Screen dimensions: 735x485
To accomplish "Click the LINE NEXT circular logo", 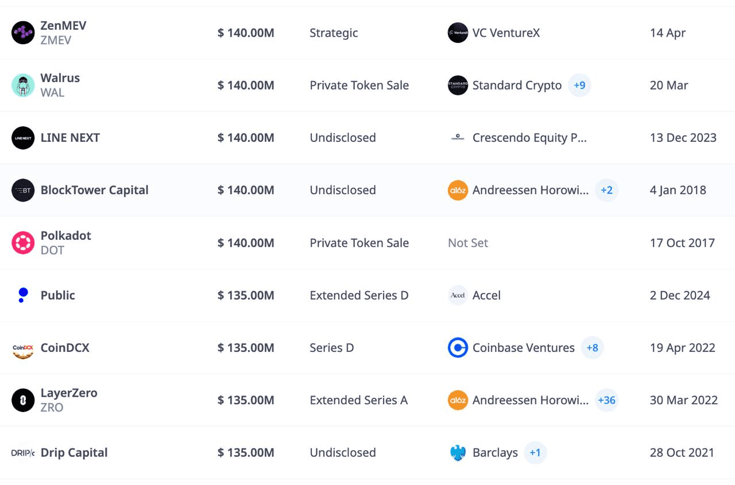I will 23,138.
